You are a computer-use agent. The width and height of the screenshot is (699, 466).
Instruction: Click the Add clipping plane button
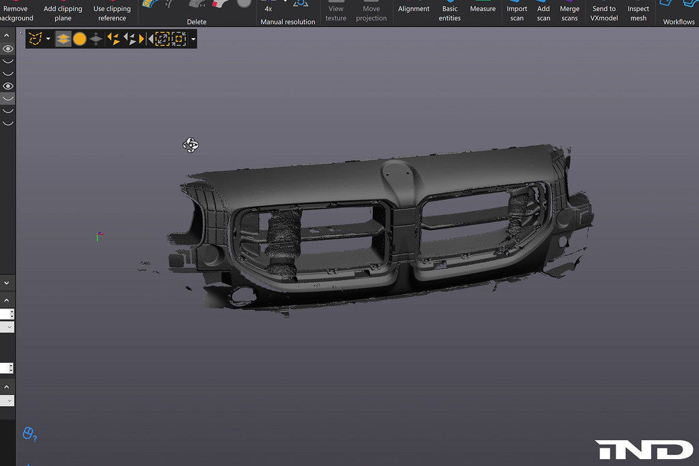click(x=63, y=13)
